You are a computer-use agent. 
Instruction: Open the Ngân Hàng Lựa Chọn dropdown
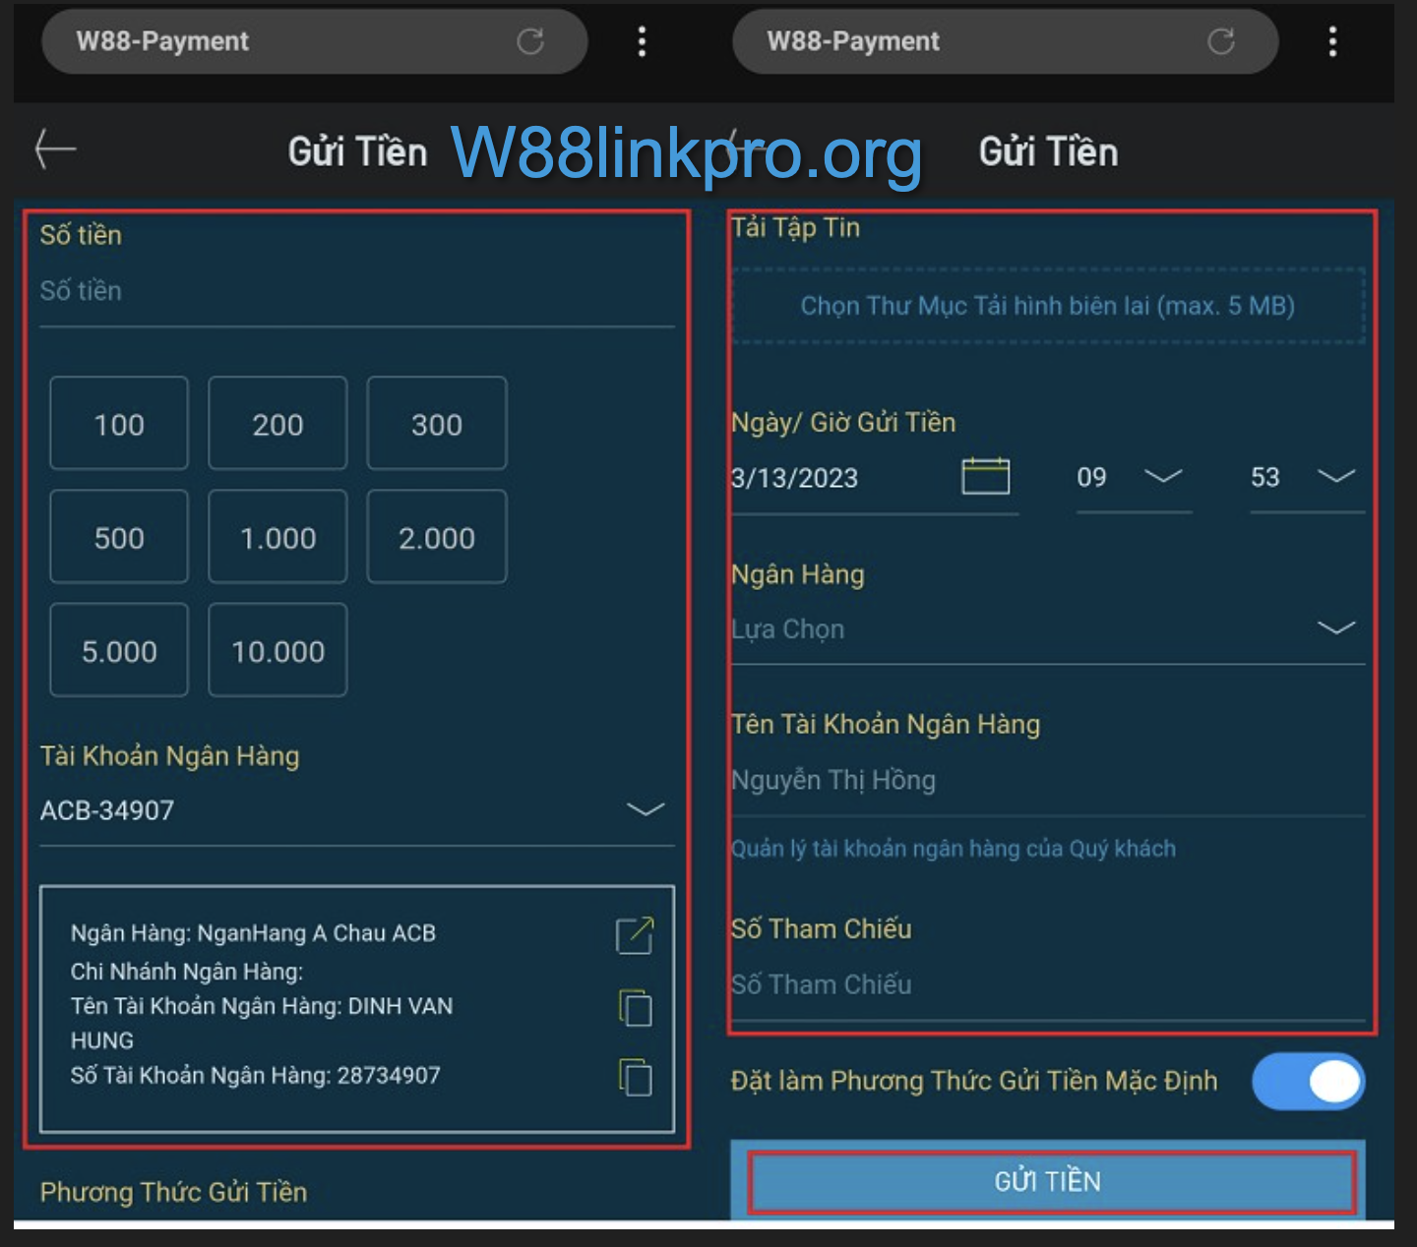1048,628
